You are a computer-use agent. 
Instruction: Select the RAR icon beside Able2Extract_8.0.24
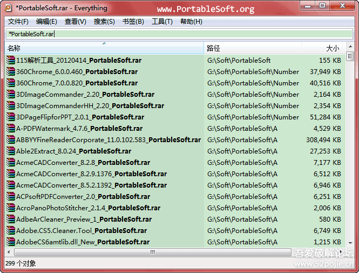[x=11, y=151]
